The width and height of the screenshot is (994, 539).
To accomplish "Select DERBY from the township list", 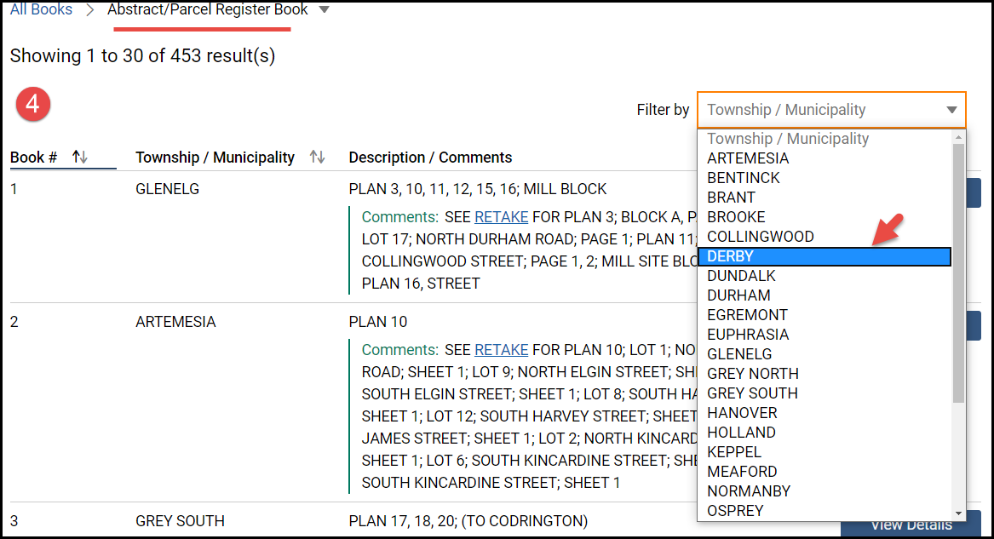I will point(823,256).
